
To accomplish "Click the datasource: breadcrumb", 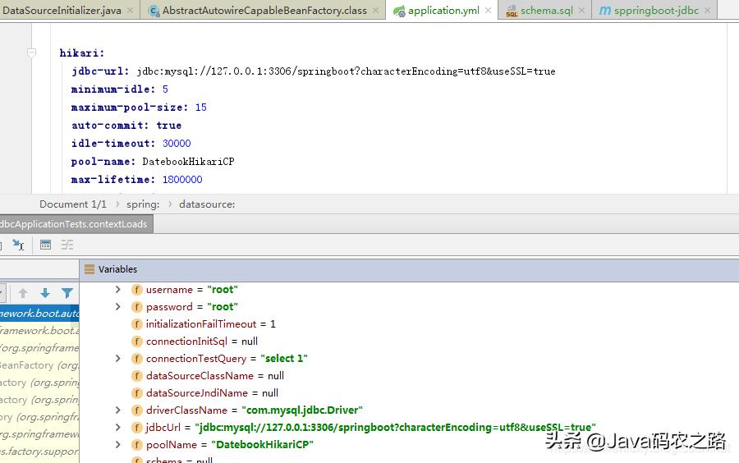I will (207, 204).
